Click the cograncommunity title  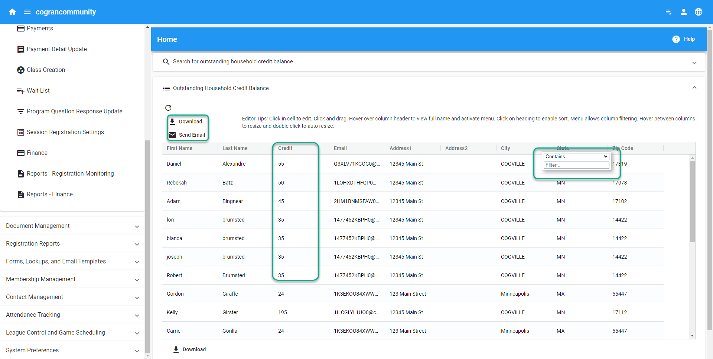click(x=66, y=12)
